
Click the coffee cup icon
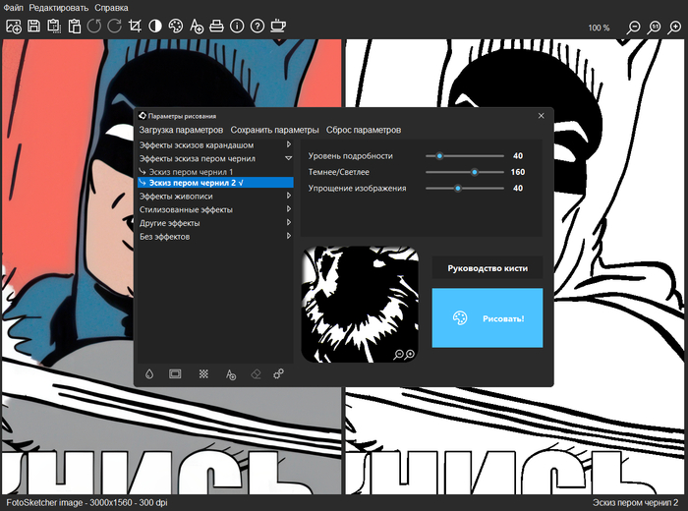point(278,26)
